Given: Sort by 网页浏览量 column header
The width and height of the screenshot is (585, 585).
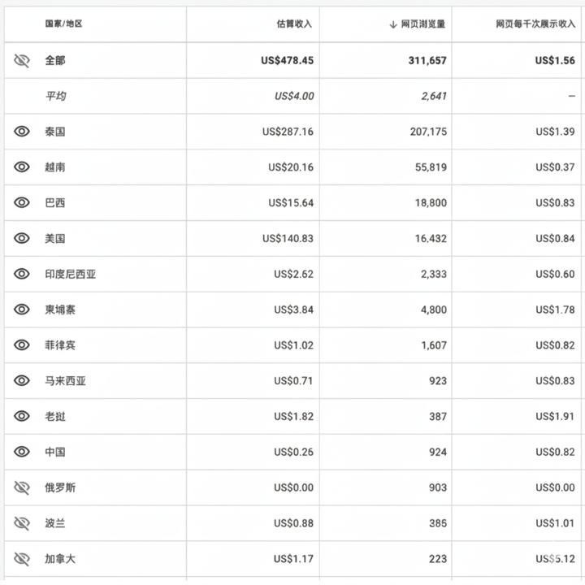Looking at the screenshot, I should click(423, 24).
